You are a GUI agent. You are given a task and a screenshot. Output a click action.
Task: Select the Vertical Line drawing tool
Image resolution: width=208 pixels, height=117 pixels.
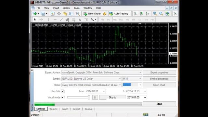(49, 19)
